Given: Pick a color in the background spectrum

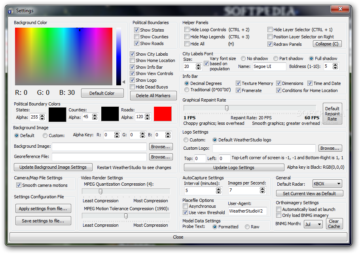Looking at the screenshot, I should coord(64,56).
